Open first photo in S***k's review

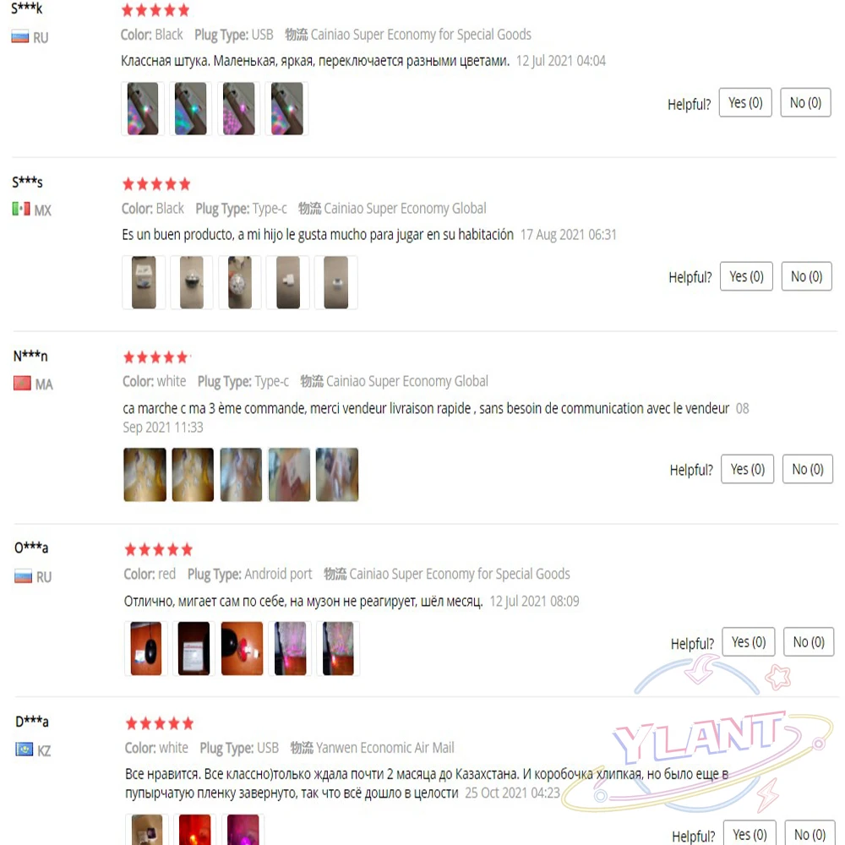143,108
